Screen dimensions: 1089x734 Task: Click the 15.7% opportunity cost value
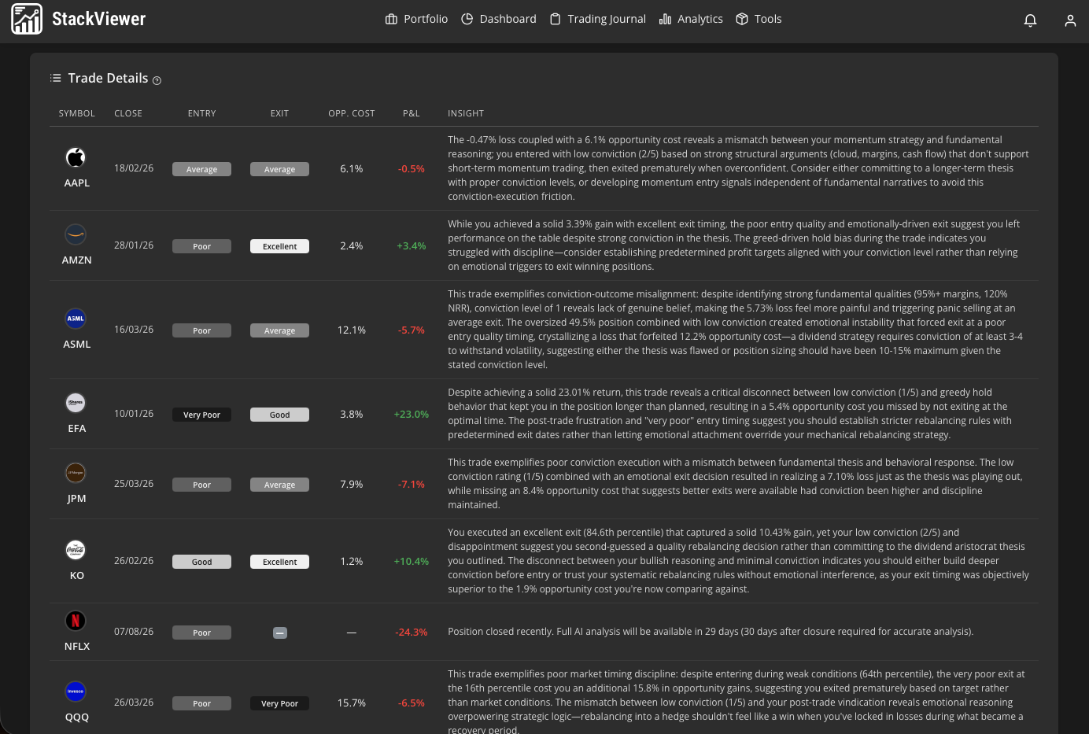point(352,703)
